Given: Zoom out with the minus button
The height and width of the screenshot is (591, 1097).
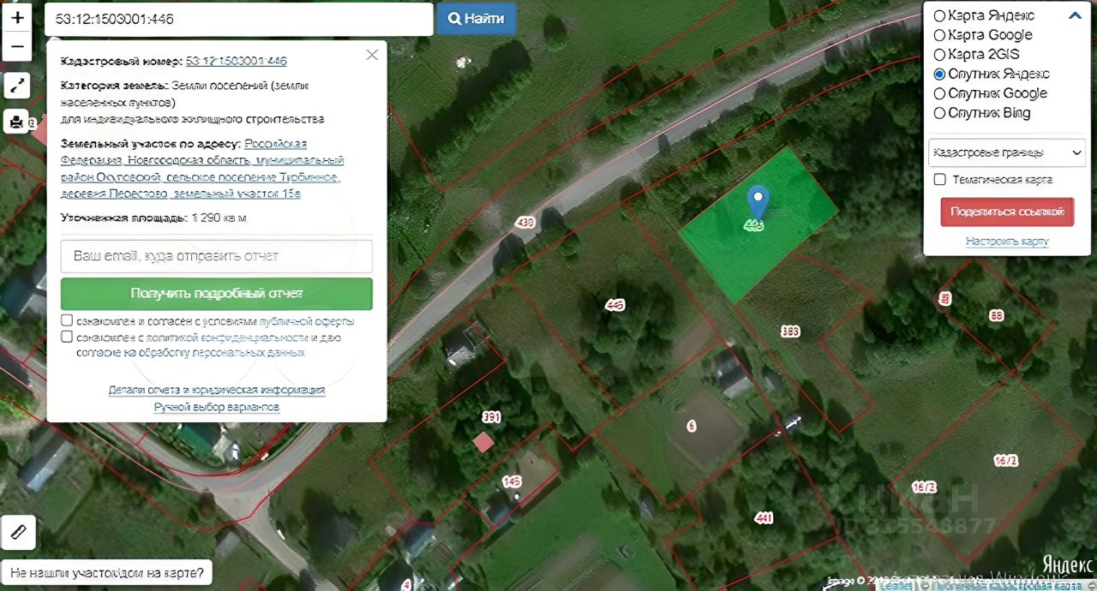Looking at the screenshot, I should click(17, 47).
